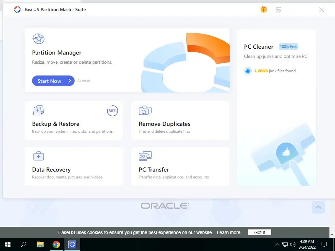Switch to Google Chrome in taskbar
The image size is (335, 251).
point(56,244)
